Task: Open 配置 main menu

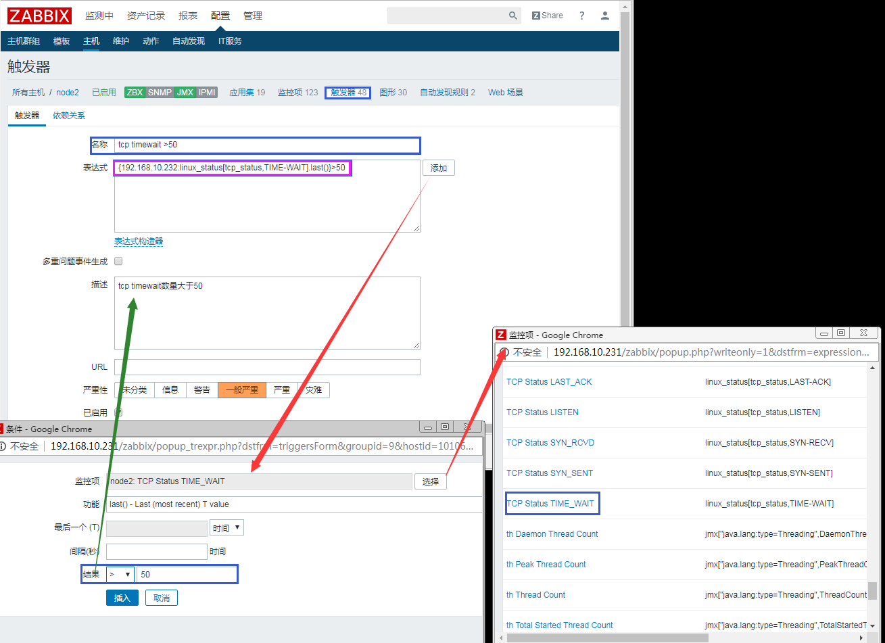Action: click(x=220, y=16)
